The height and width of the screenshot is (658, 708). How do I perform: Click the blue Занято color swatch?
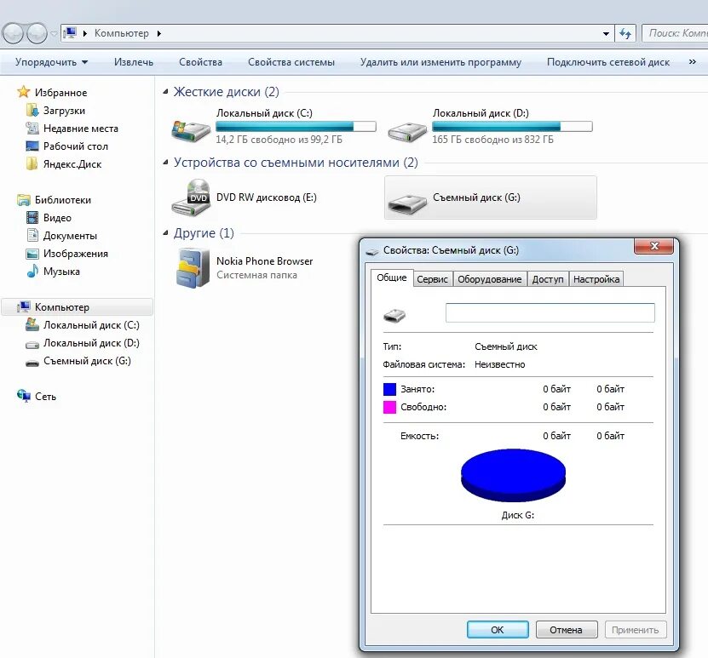pyautogui.click(x=389, y=389)
